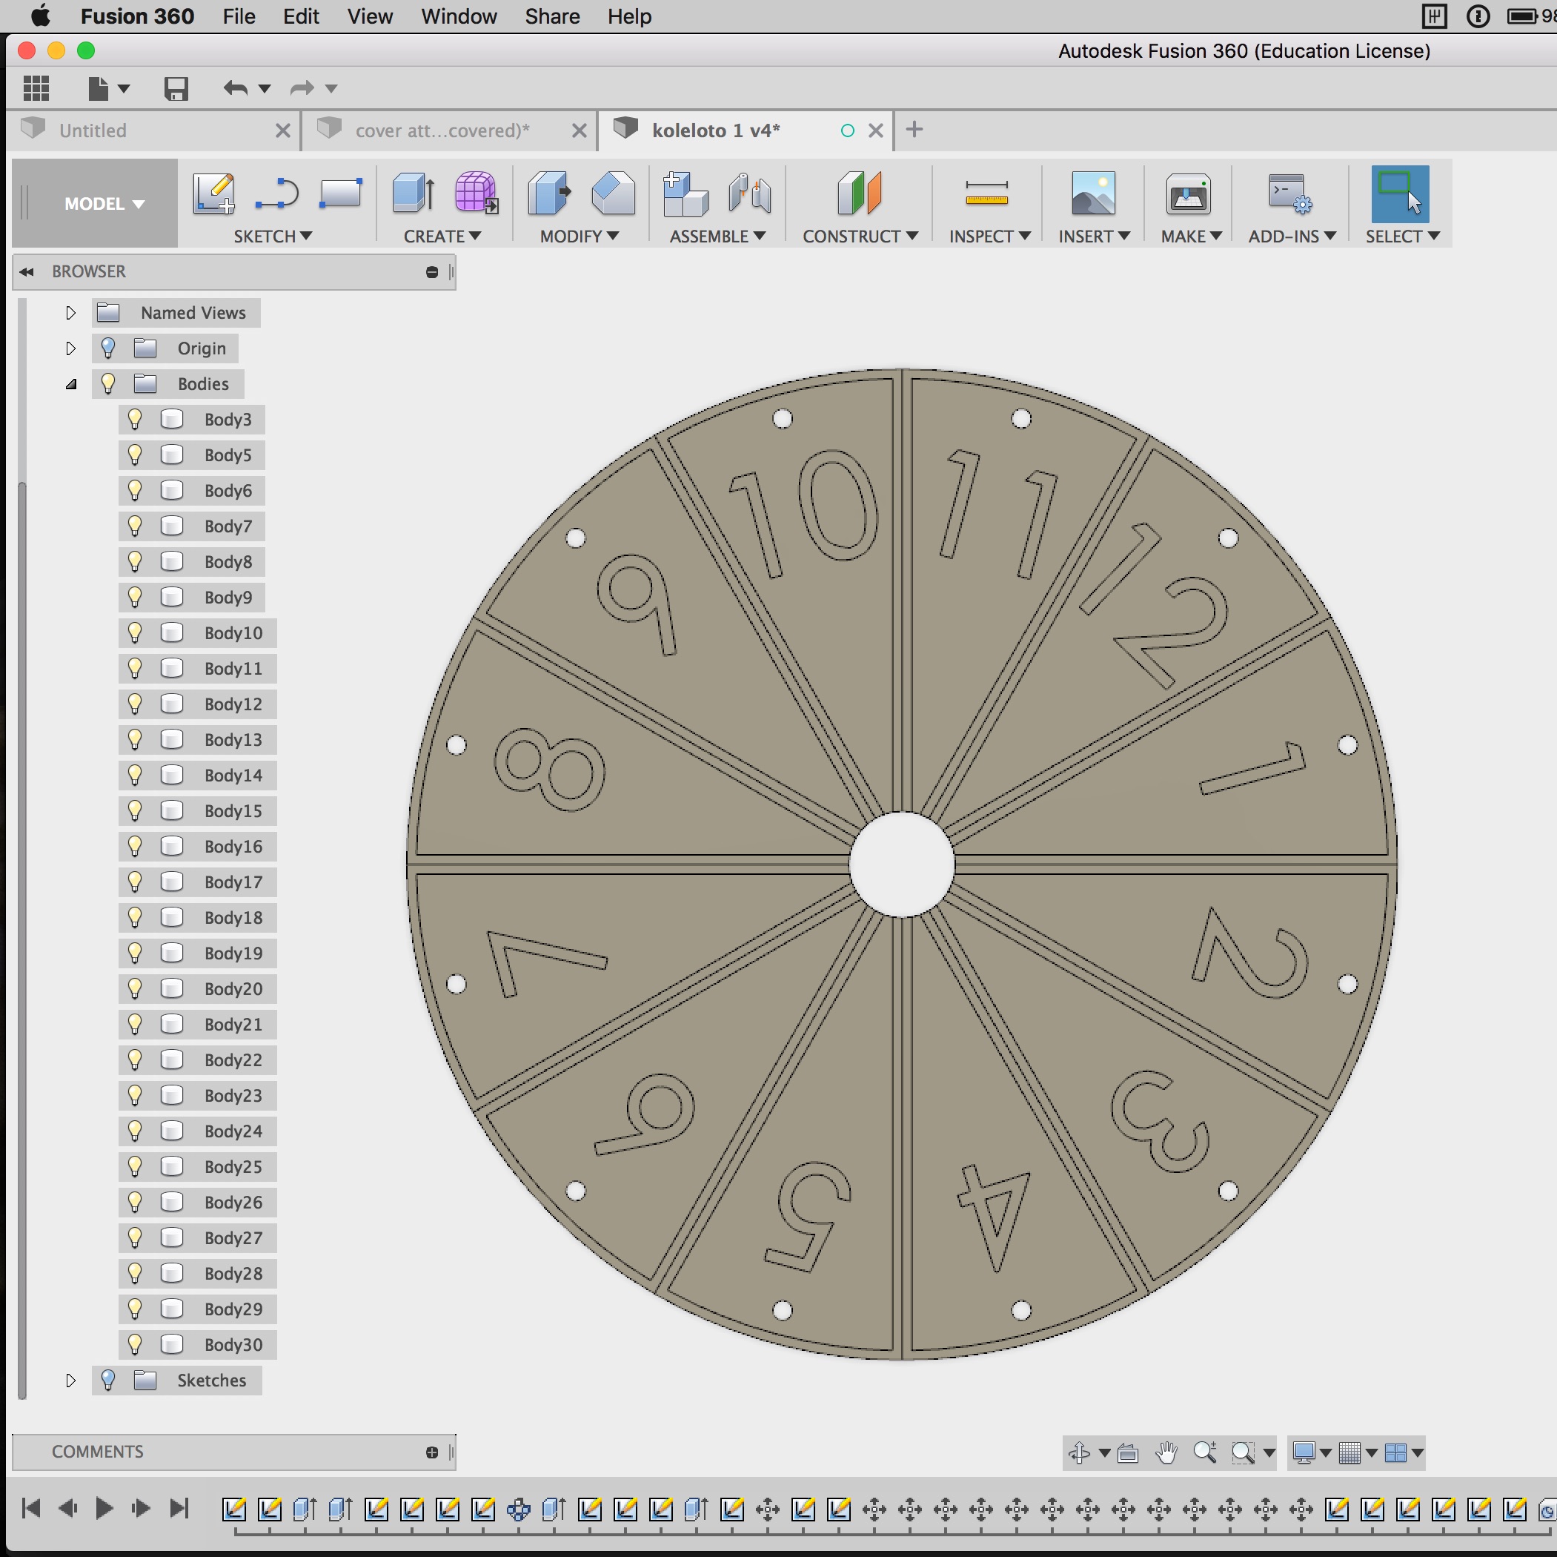Toggle visibility of Body20 layer
The width and height of the screenshot is (1557, 1557).
[x=136, y=988]
